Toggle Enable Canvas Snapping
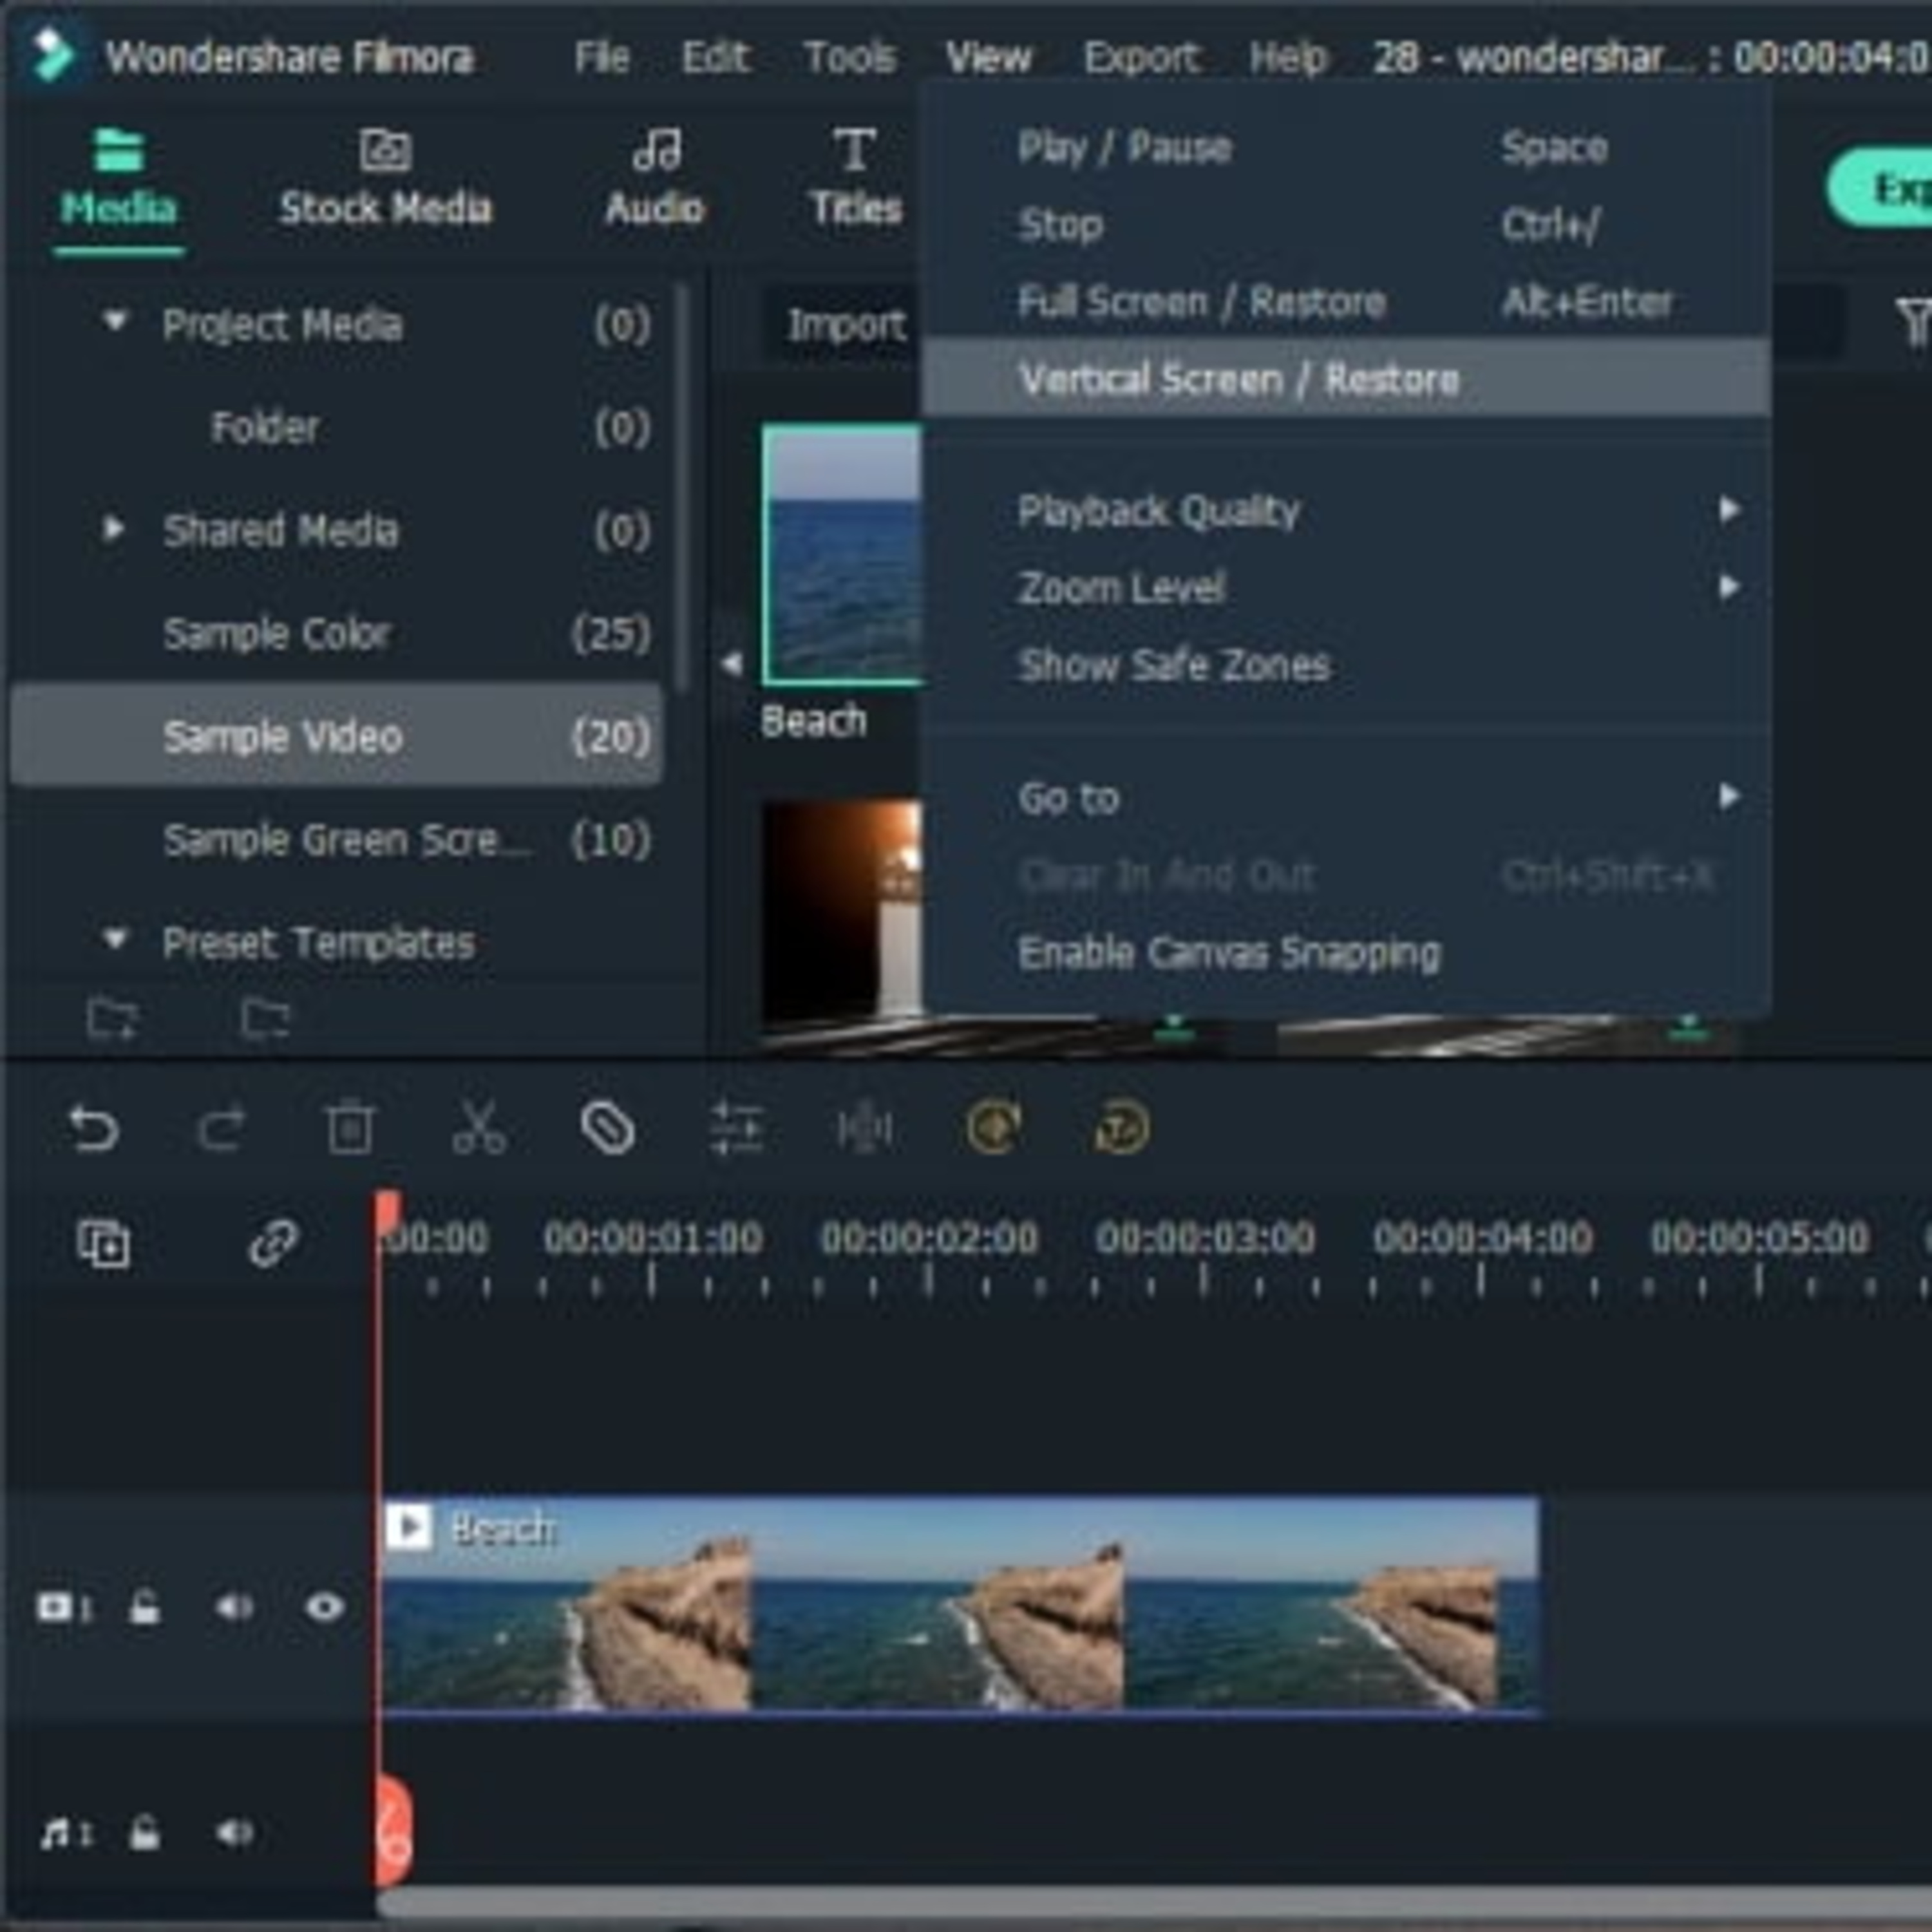1932x1932 pixels. point(1346,953)
